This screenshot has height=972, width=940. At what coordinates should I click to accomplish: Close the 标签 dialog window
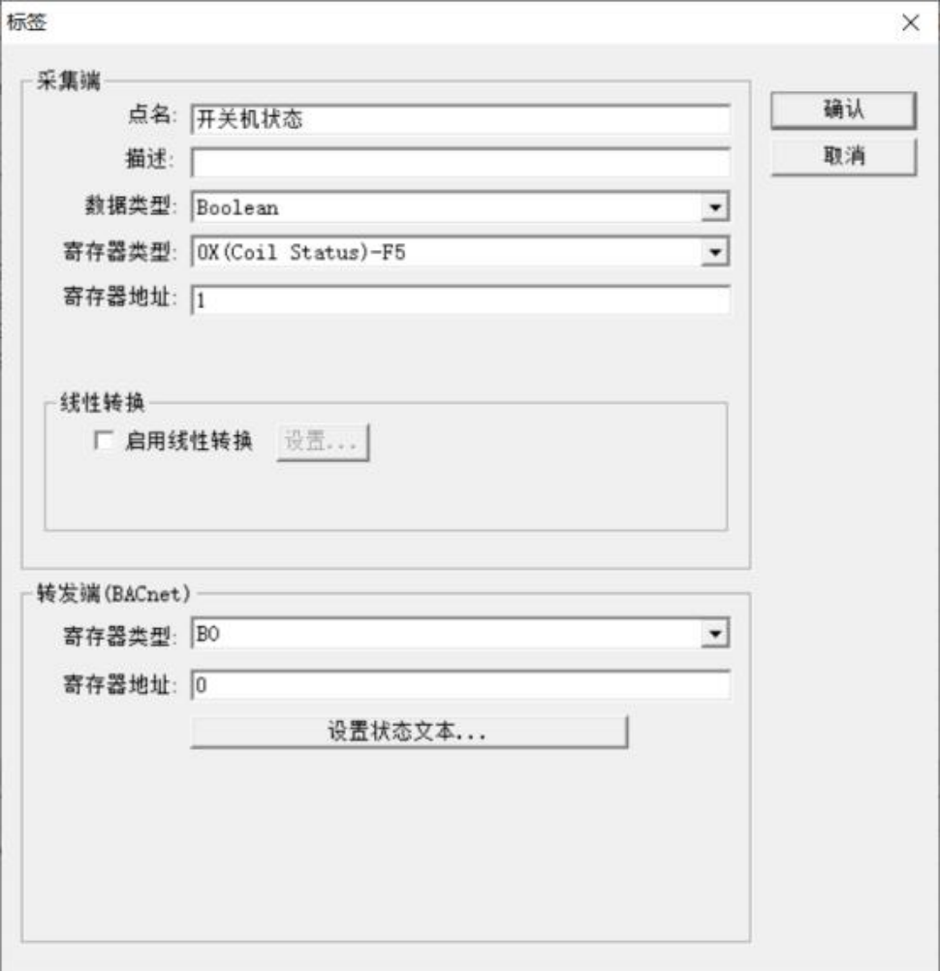(x=910, y=23)
